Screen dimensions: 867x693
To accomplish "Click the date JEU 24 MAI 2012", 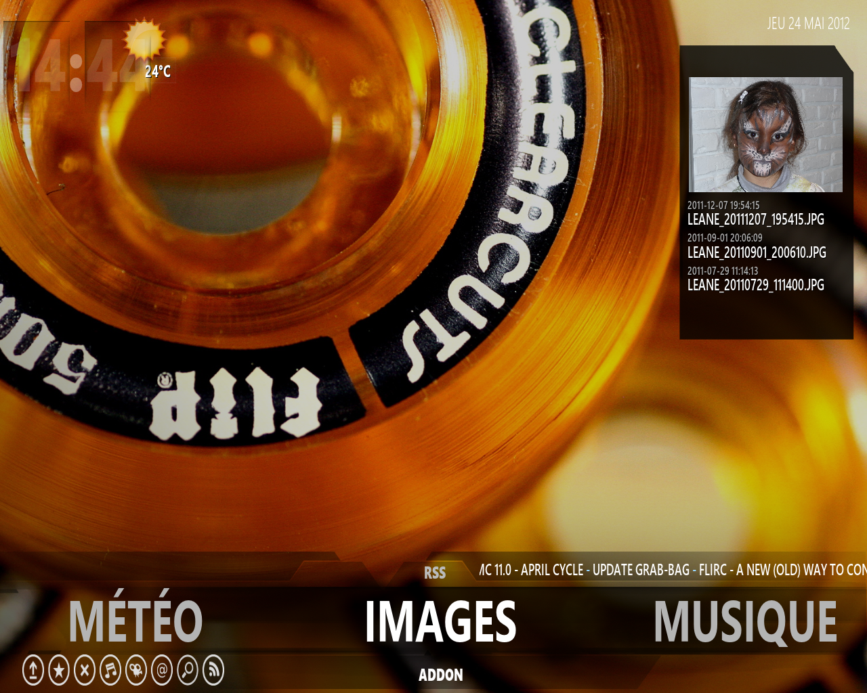I will click(x=808, y=24).
